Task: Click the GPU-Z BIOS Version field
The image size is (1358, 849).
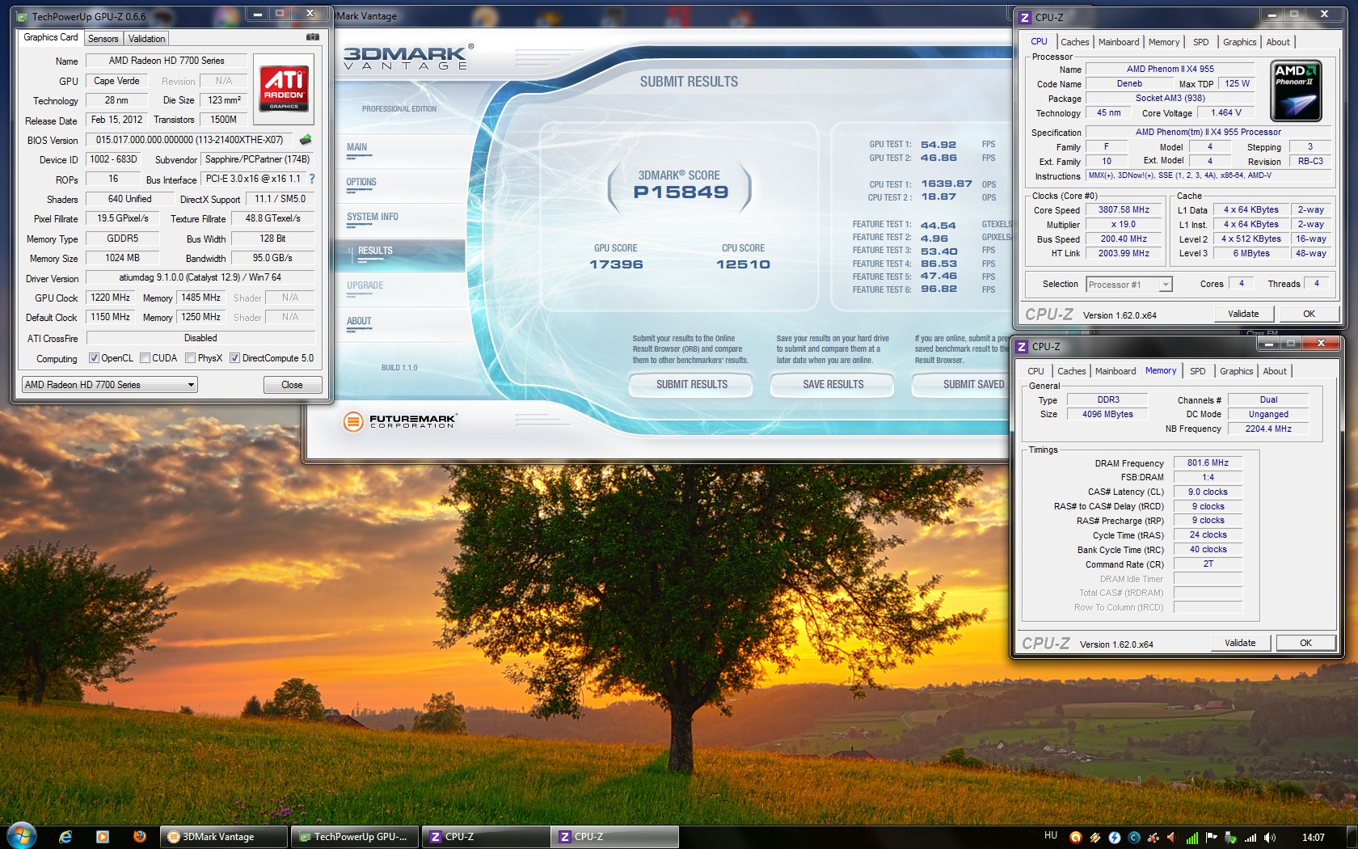Action: [x=190, y=140]
